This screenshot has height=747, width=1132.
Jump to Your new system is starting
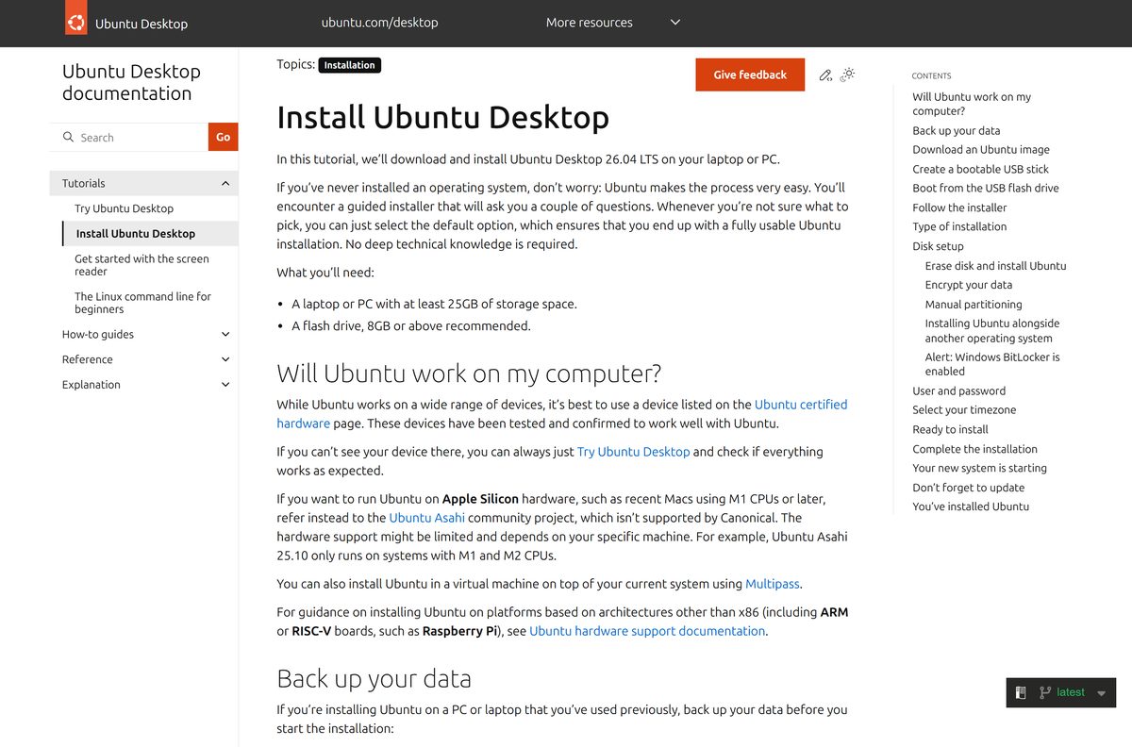click(979, 468)
